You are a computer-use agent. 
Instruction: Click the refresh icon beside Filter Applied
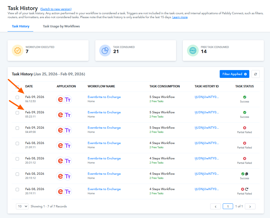click(x=255, y=74)
